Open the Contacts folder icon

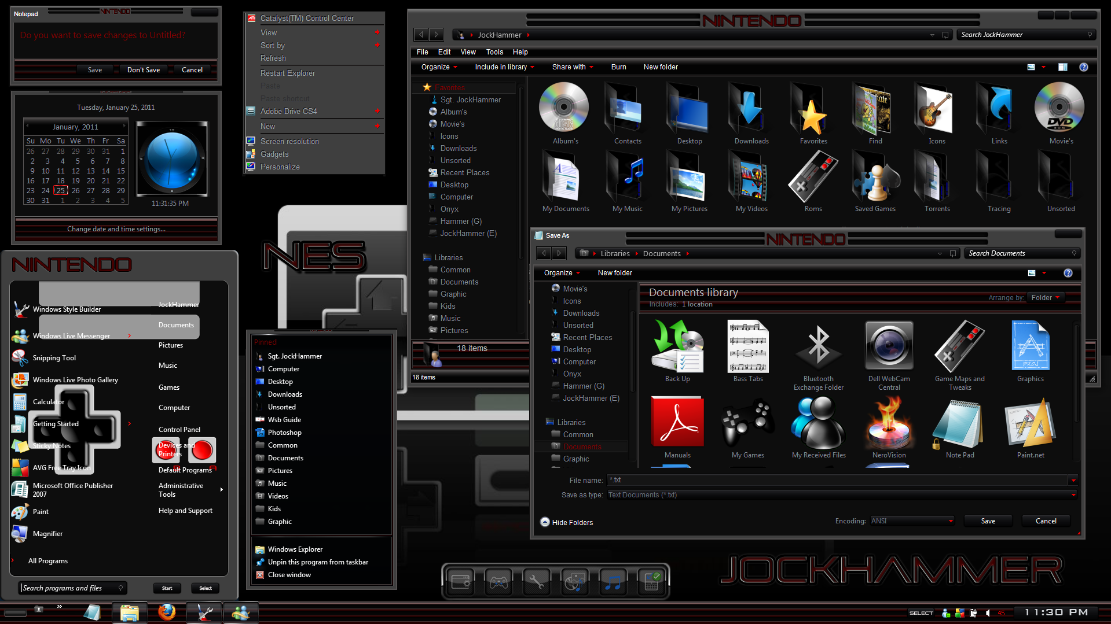click(x=627, y=108)
